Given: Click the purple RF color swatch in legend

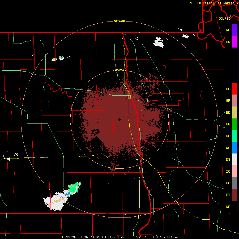Looking at the screenshot, I should point(234,30).
